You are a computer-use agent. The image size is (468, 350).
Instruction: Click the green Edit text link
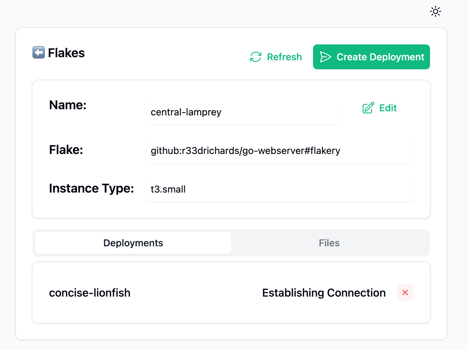[388, 108]
